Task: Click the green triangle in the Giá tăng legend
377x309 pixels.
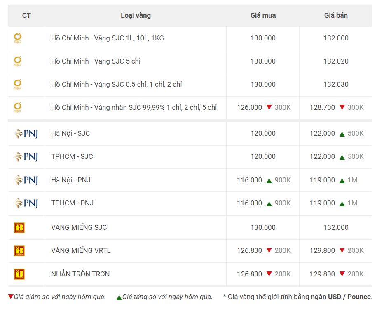Action: tap(119, 297)
